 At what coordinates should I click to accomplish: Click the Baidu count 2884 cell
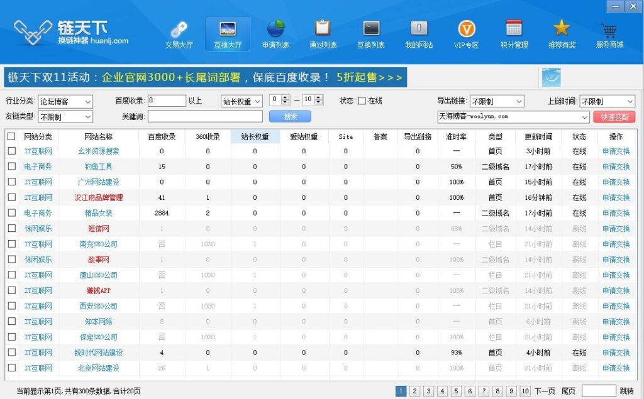coord(162,213)
